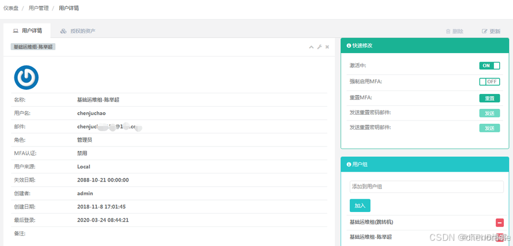The height and width of the screenshot is (246, 513).
Task: Click the 用户详情 breadcrumb item
Action: pyautogui.click(x=69, y=8)
